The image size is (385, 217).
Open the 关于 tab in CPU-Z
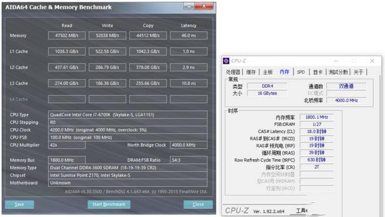[358, 72]
